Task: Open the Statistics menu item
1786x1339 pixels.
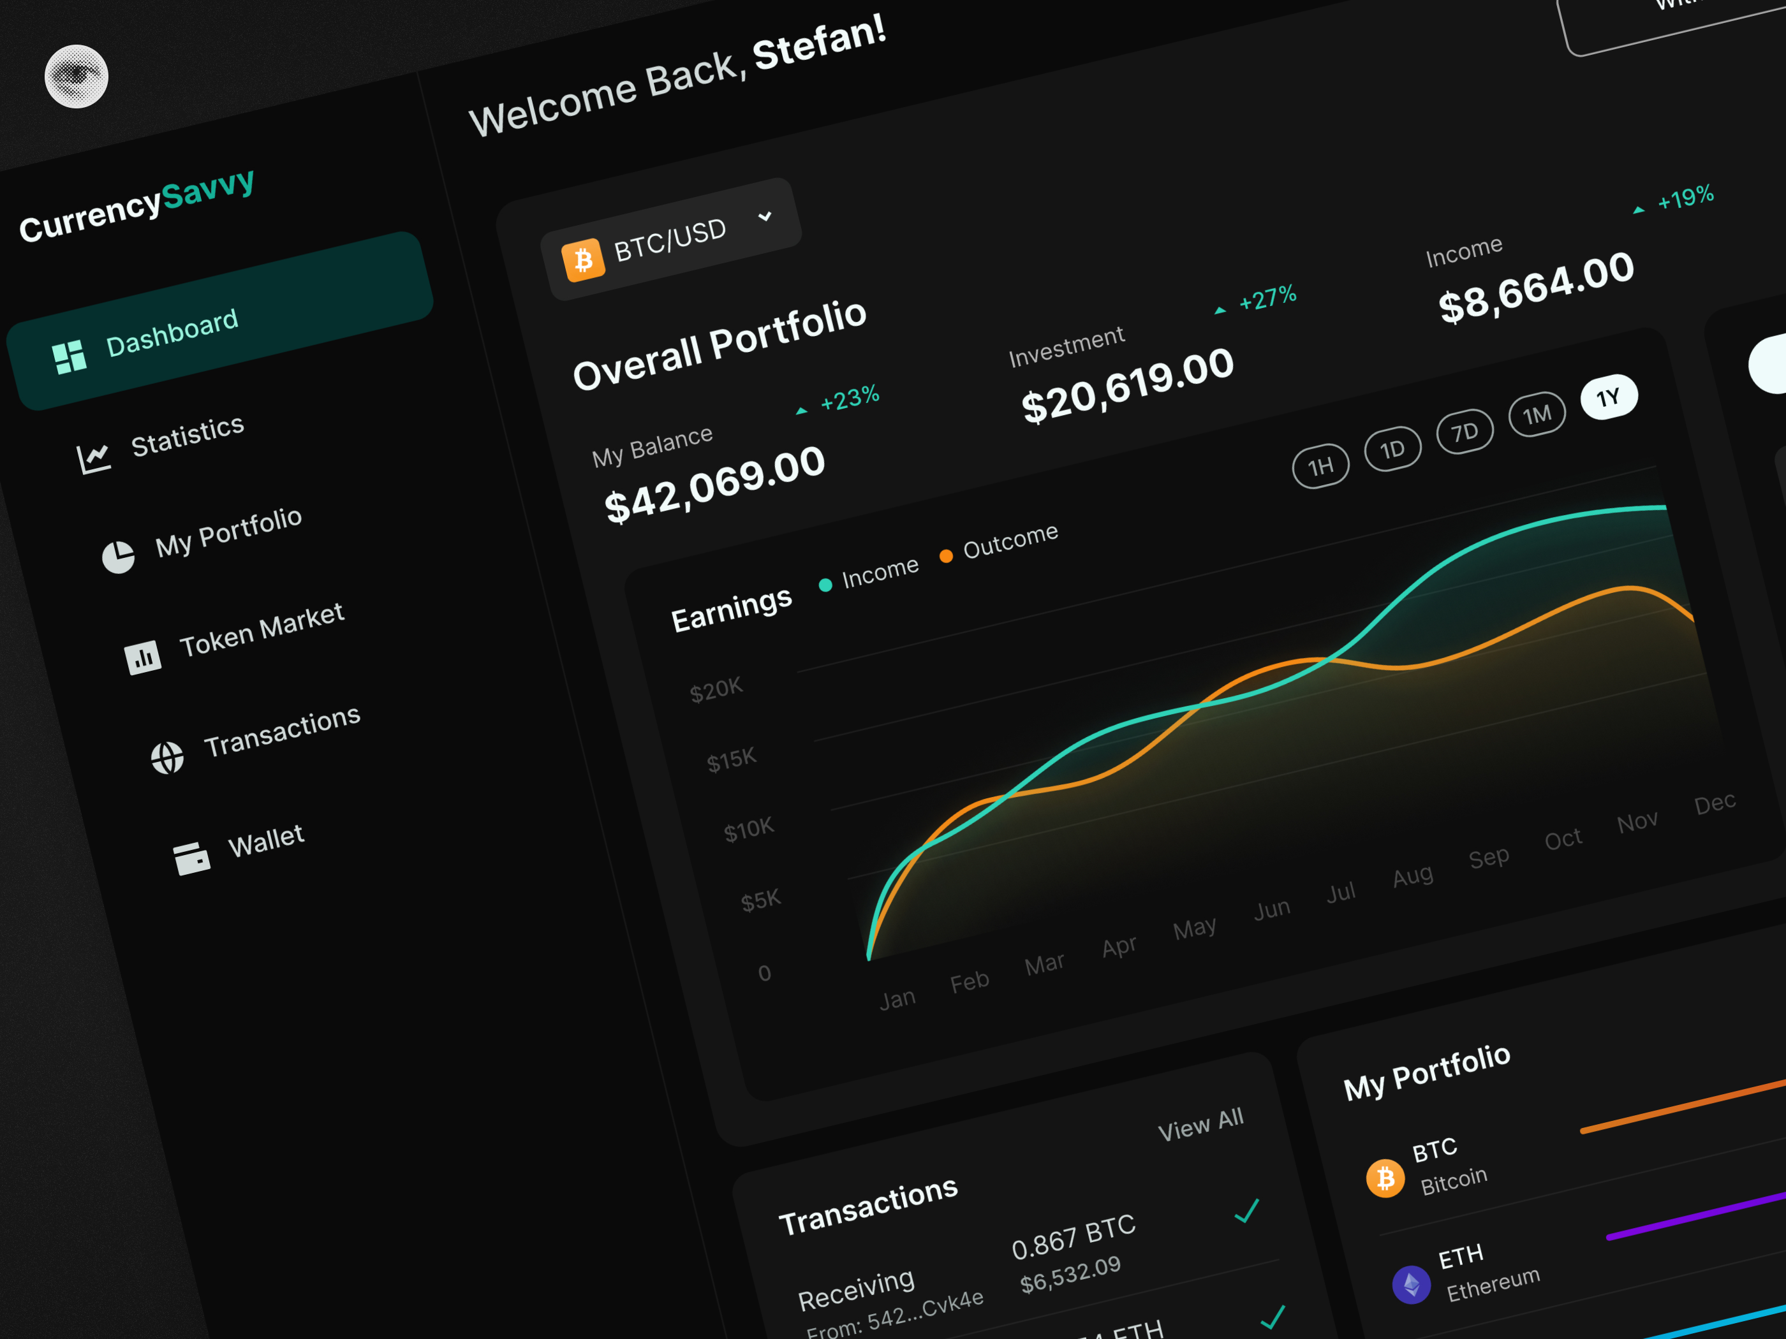Action: tap(188, 436)
